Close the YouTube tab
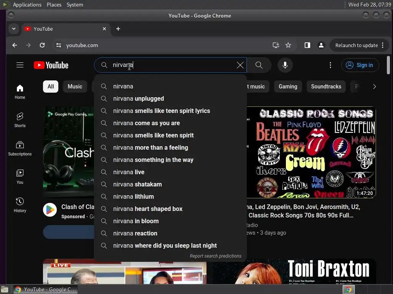This screenshot has height=294, width=393. coord(104,29)
